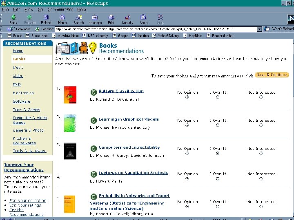Open Lectures on Negotiation Analysis link
The width and height of the screenshot is (294, 220).
pos(133,173)
